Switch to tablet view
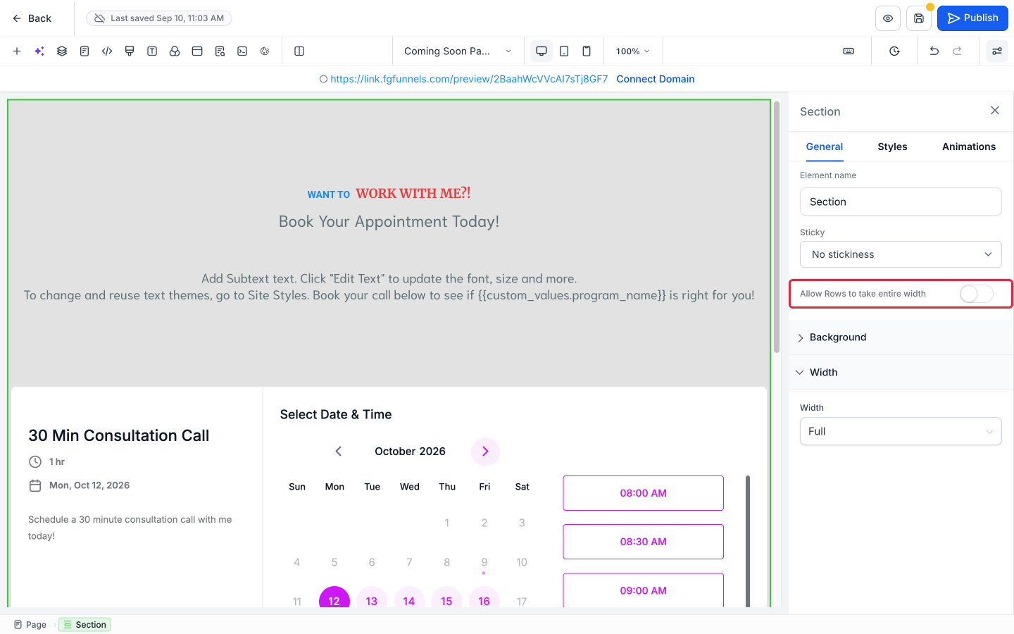1014x634 pixels. (x=564, y=51)
